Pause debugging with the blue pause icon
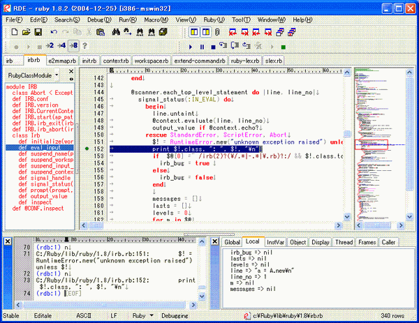 pos(202,47)
